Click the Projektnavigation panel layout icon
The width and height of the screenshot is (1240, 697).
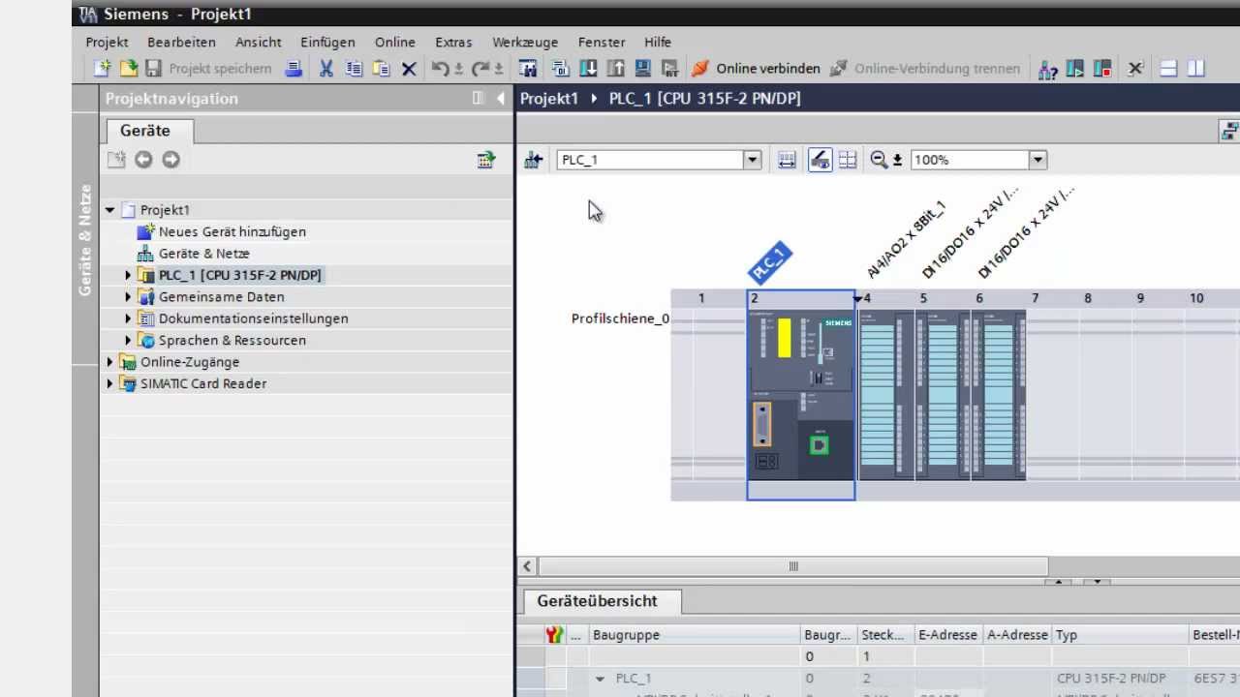(478, 98)
